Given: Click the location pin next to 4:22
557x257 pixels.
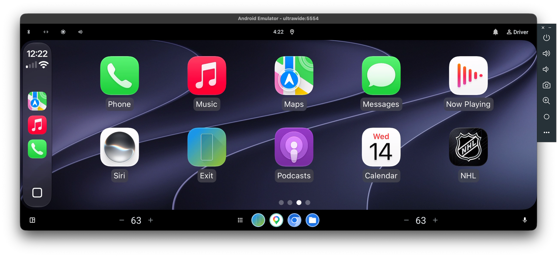Looking at the screenshot, I should [292, 32].
